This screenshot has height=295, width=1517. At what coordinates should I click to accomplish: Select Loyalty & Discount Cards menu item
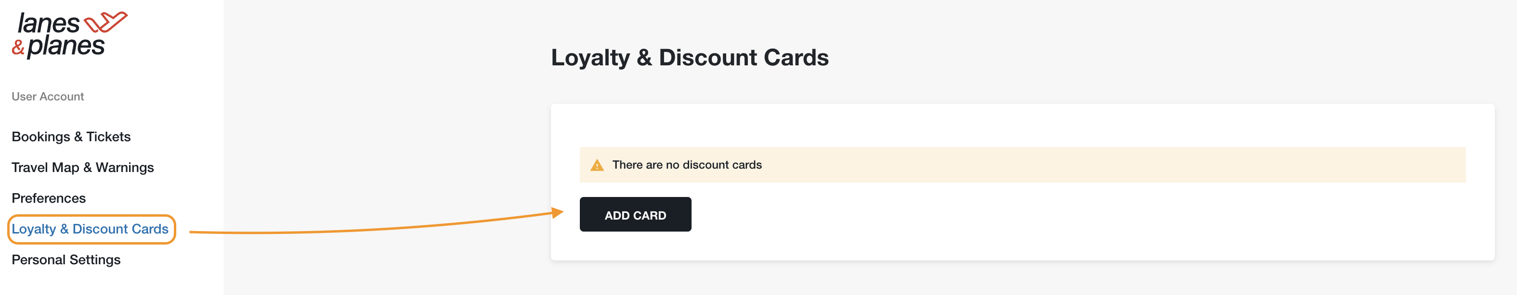[x=90, y=229]
